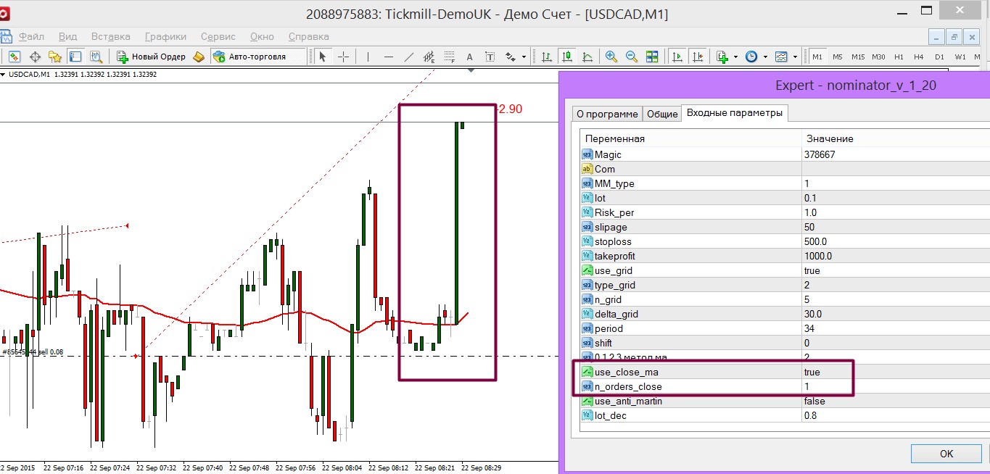Tile chart windows icon
Screen dimensions: 990x474
click(652, 57)
